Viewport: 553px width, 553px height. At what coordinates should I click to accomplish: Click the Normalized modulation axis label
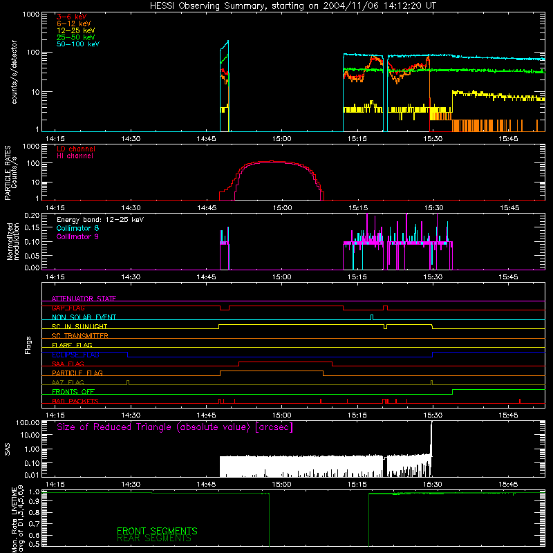pos(12,241)
